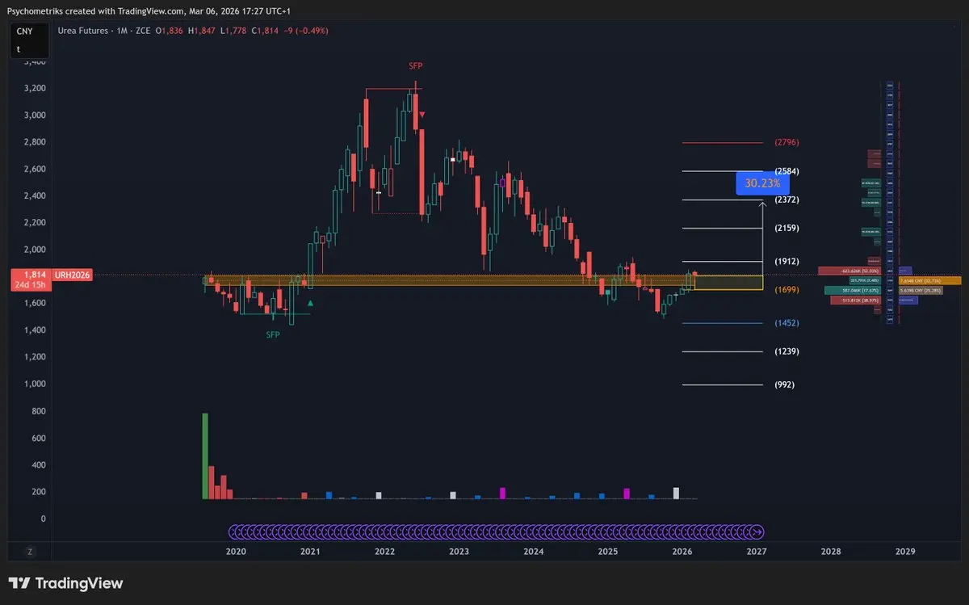Image resolution: width=969 pixels, height=605 pixels.
Task: Click the 24d 15h countdown label
Action: pyautogui.click(x=31, y=284)
